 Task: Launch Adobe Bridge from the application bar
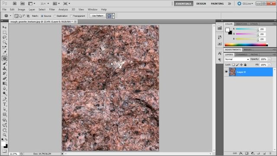tap(15, 3)
